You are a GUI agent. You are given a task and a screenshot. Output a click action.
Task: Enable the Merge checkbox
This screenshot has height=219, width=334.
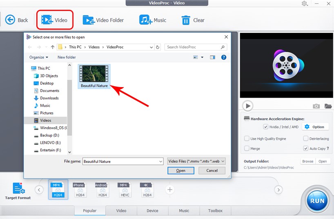coord(247,148)
